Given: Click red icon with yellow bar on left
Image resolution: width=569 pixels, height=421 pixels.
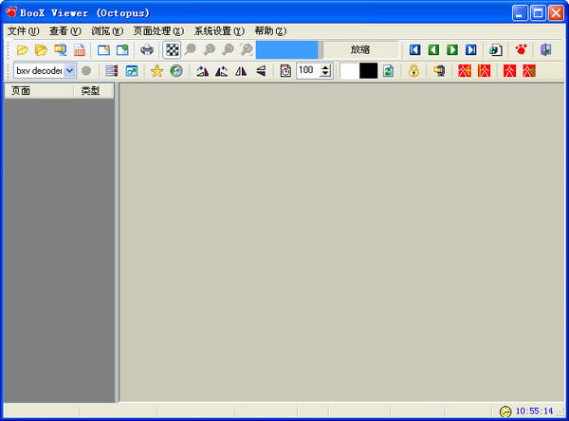Looking at the screenshot, I should pyautogui.click(x=484, y=71).
